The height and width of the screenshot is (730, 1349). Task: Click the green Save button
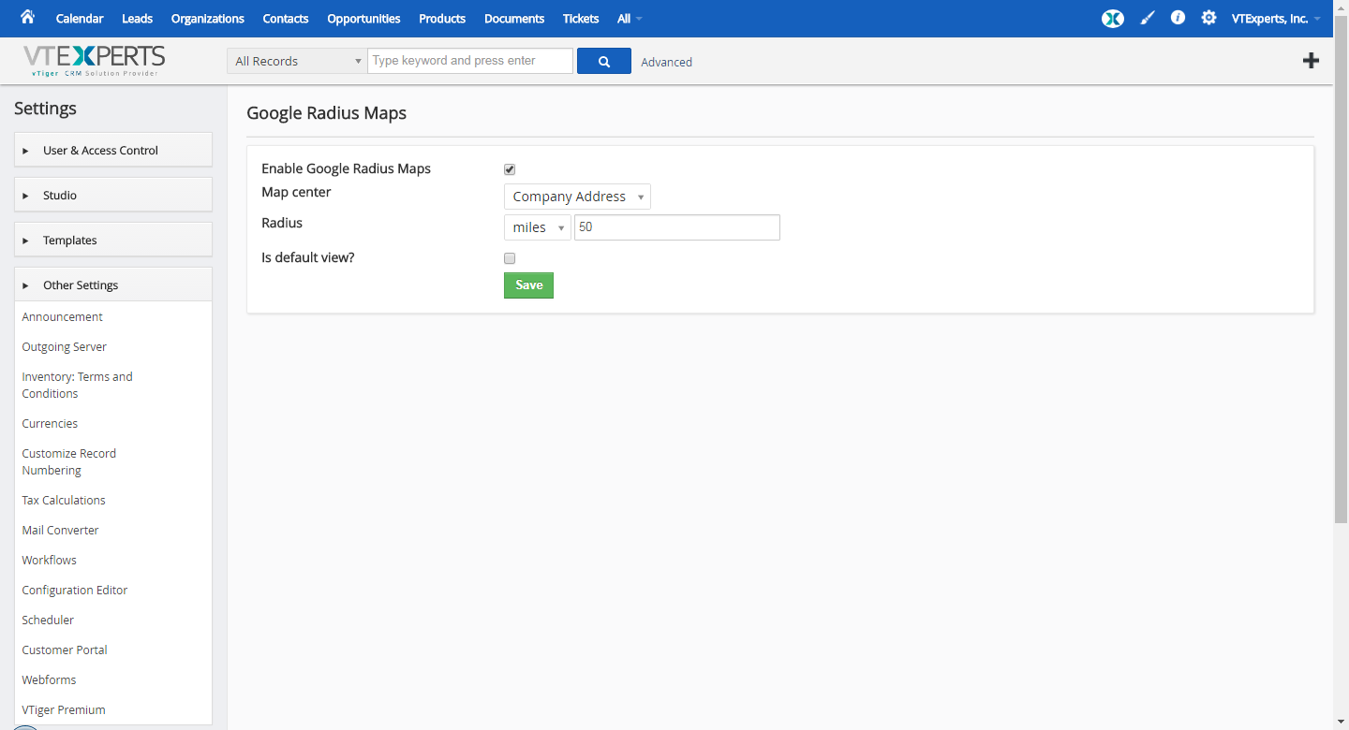pyautogui.click(x=528, y=285)
